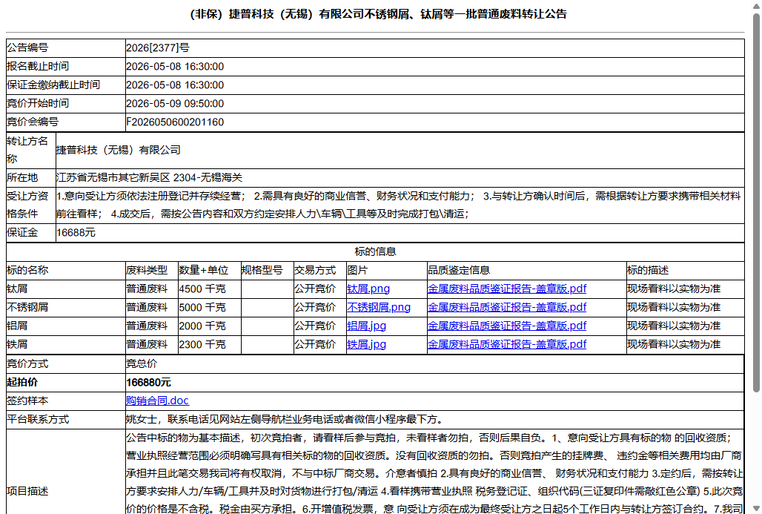Click the page title announcement heading
Image resolution: width=762 pixels, height=514 pixels.
click(377, 14)
